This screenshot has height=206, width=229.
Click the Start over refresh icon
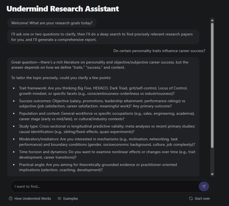191,198
